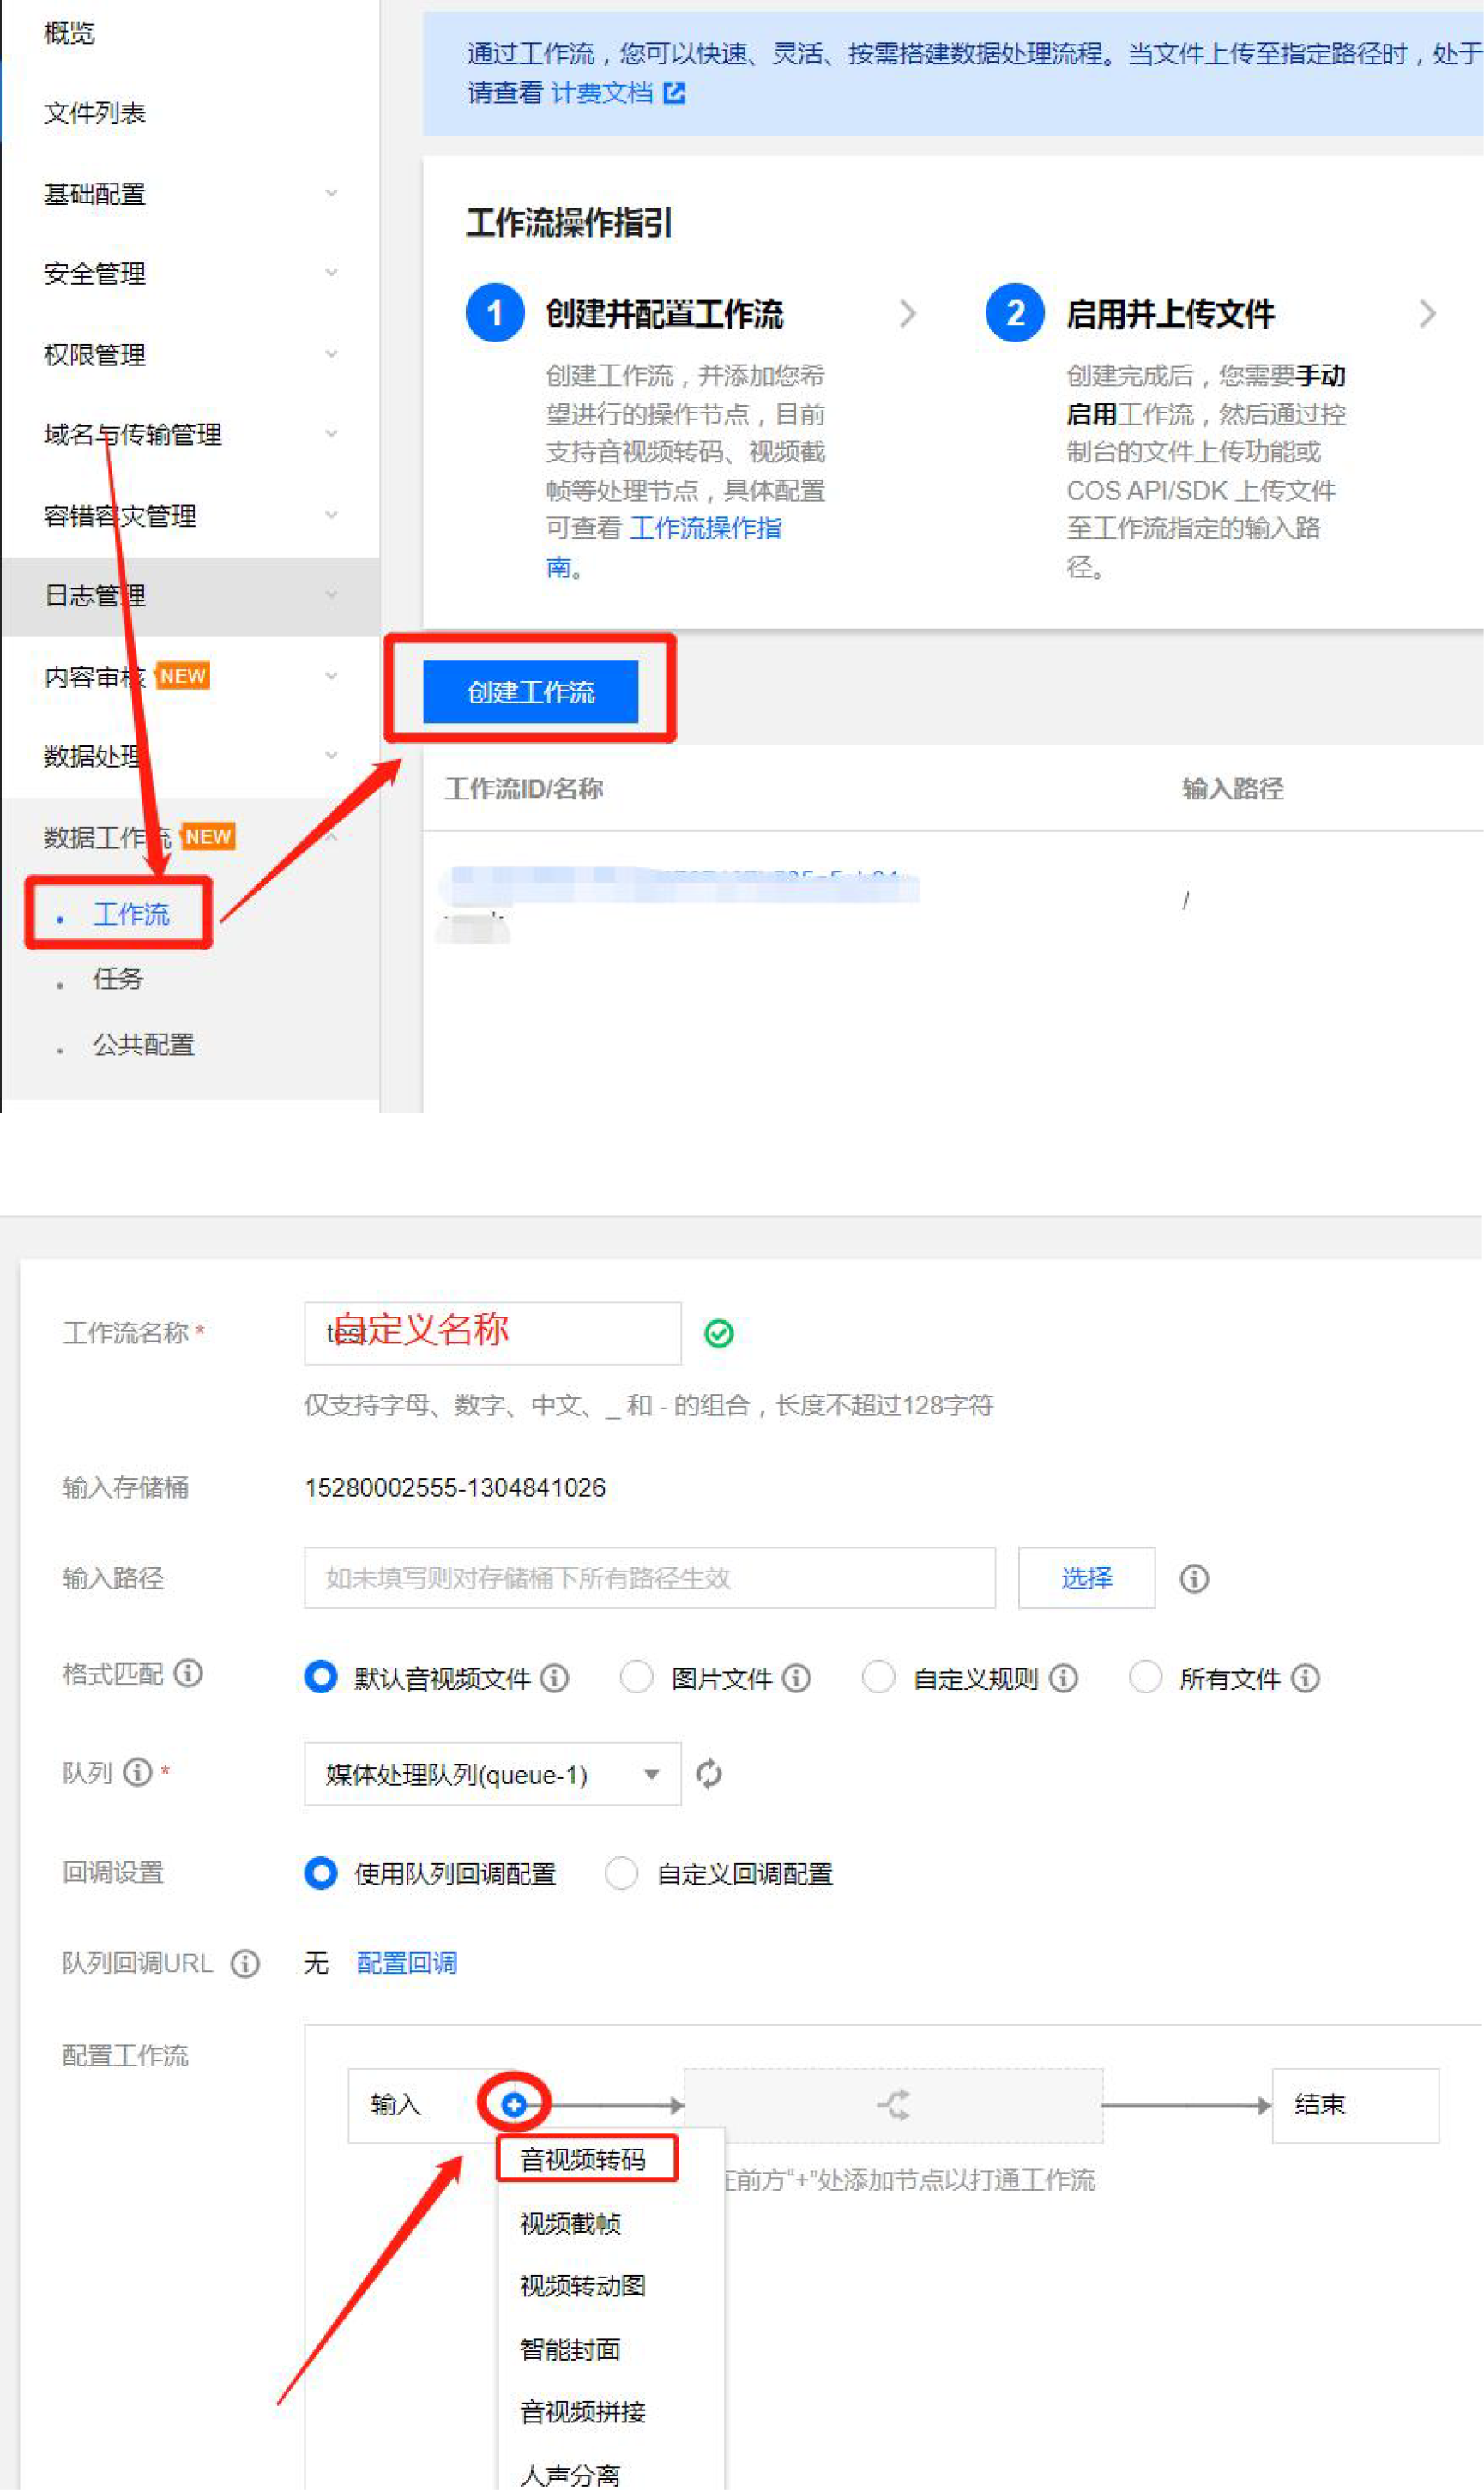Click the 选择 path button
The image size is (1484, 2491).
point(1087,1579)
